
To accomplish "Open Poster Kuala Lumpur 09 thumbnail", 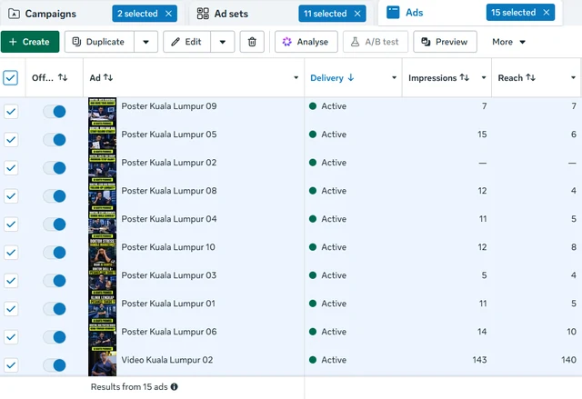I will [102, 111].
